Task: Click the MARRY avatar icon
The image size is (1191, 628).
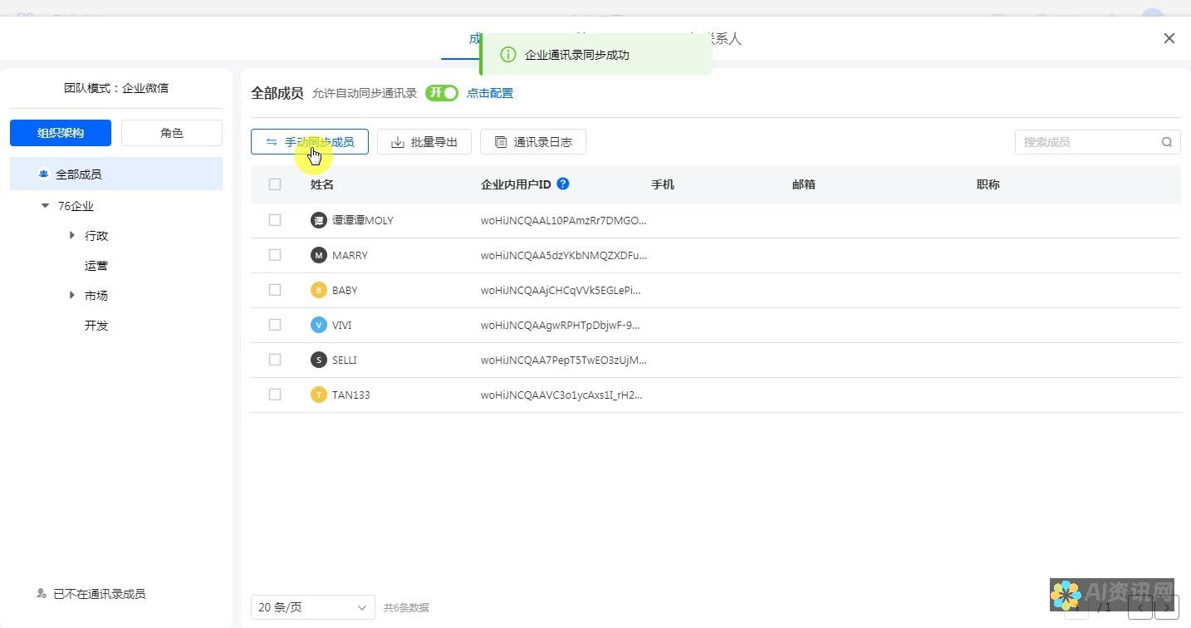Action: (319, 255)
